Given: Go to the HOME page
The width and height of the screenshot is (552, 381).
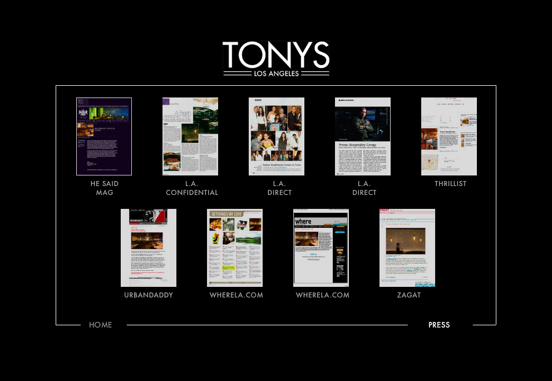Looking at the screenshot, I should pyautogui.click(x=100, y=325).
